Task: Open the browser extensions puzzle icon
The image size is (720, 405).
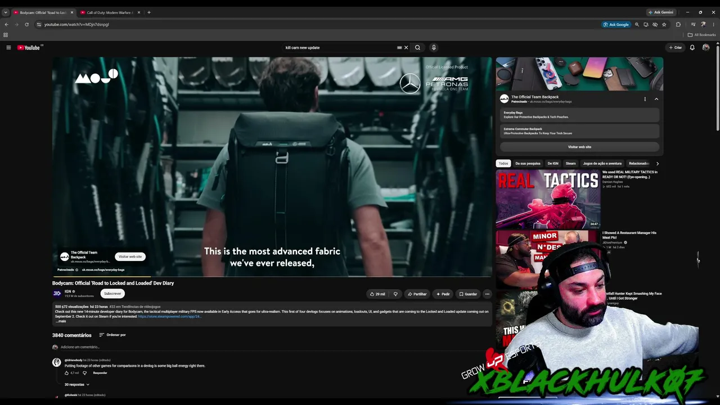Action: click(x=678, y=24)
